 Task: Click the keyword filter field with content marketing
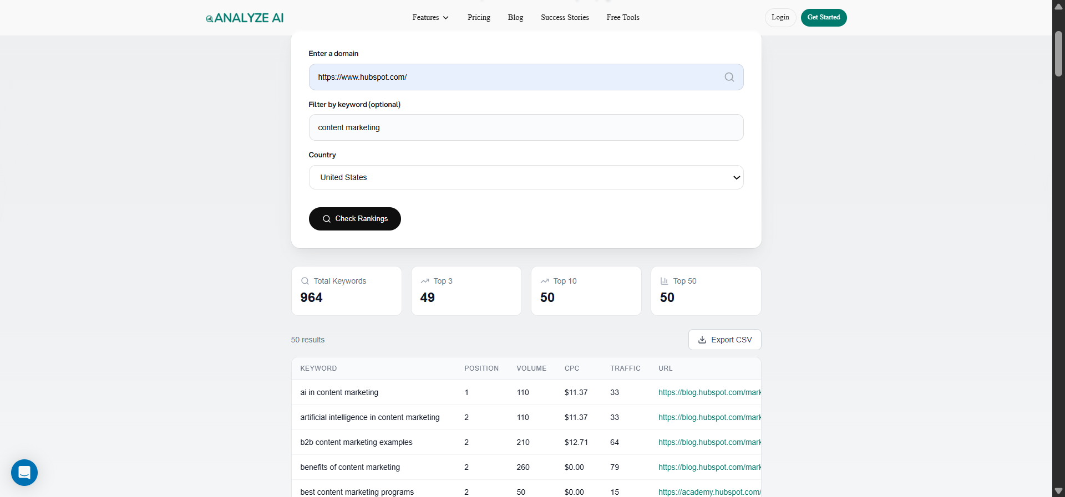[526, 127]
